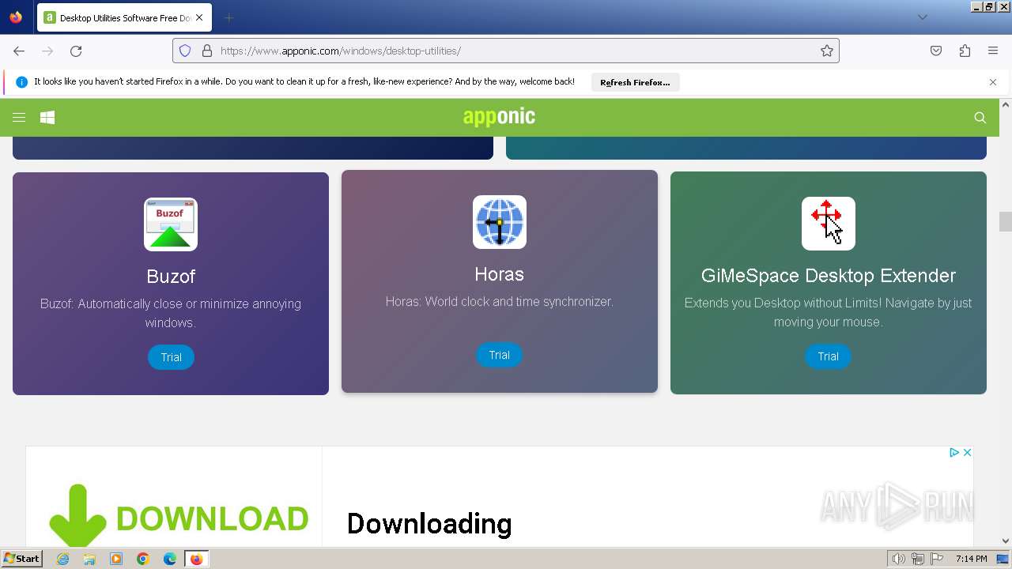Click the Buzof app icon

(x=171, y=224)
